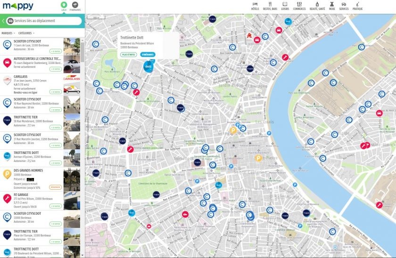Image resolution: width=396 pixels, height=258 pixels.
Task: Click + d'infos for Autosecuritas result
Action: 56,69
